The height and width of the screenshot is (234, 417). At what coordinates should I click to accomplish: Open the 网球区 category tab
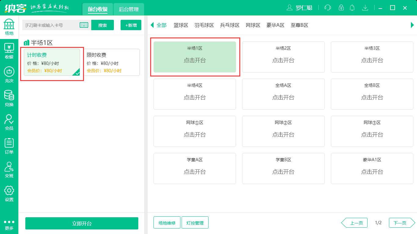(x=253, y=25)
